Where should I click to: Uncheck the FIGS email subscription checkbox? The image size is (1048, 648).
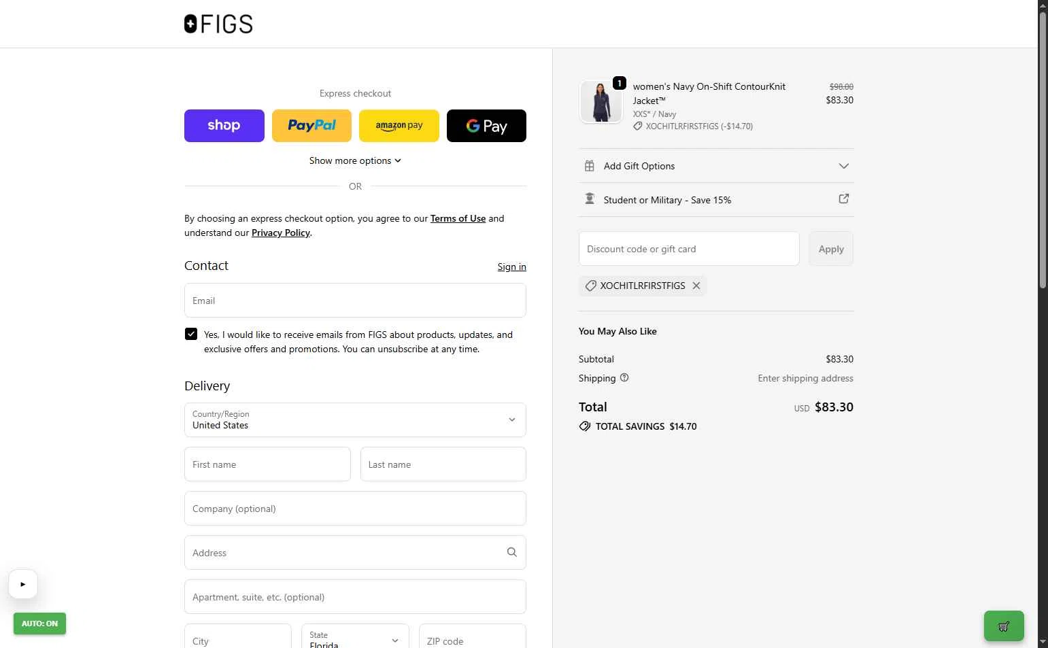pos(191,334)
